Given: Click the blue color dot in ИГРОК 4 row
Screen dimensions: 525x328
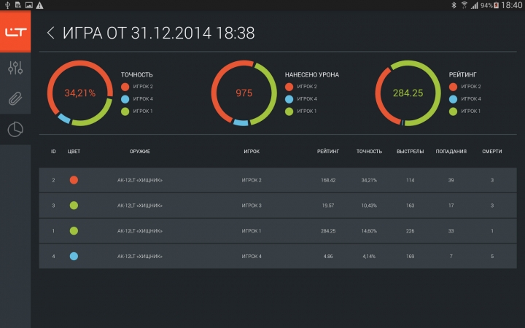Looking at the screenshot, I should click(74, 257).
